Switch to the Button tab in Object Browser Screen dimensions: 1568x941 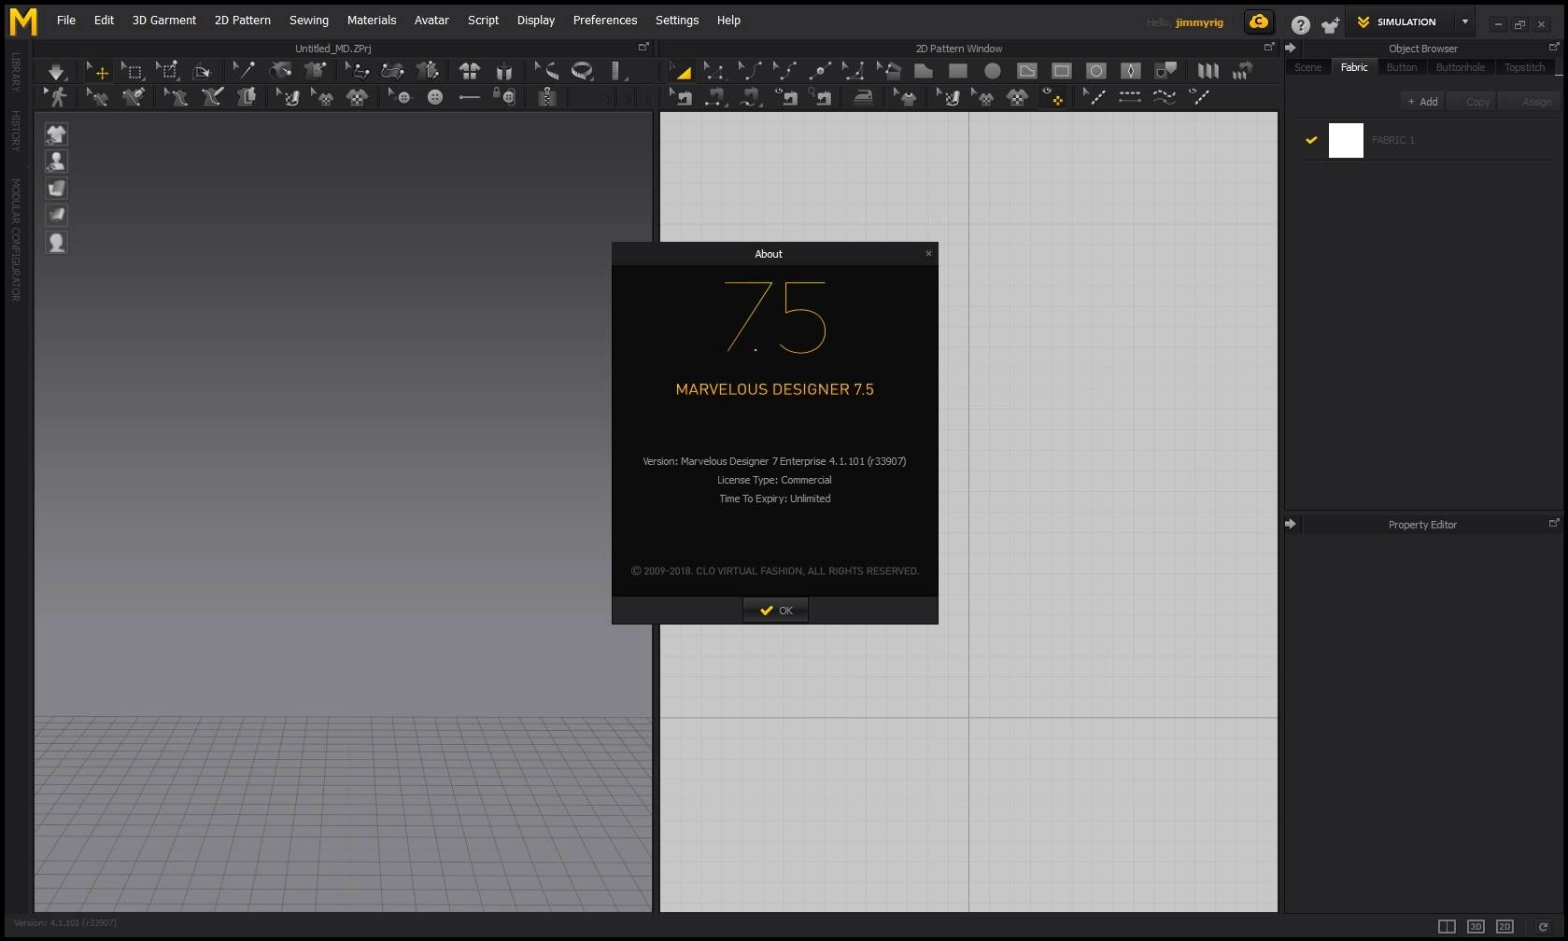(x=1401, y=67)
